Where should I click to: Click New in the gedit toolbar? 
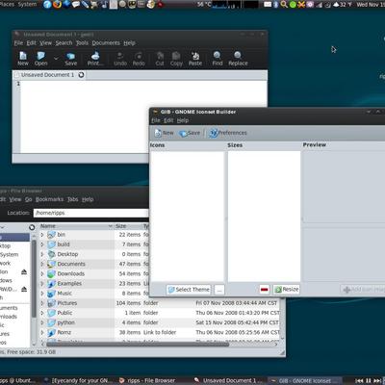pyautogui.click(x=23, y=59)
